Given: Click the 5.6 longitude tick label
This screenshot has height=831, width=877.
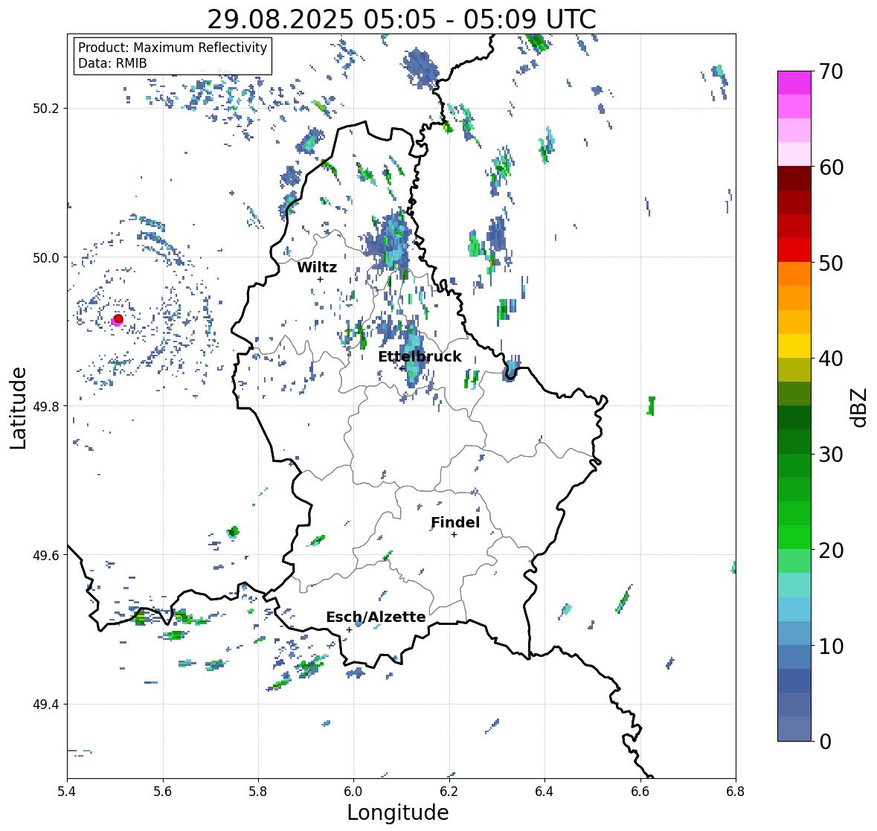Looking at the screenshot, I should click(163, 792).
